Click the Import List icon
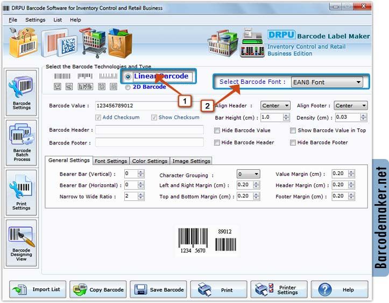This screenshot has height=303, width=389. 20,290
